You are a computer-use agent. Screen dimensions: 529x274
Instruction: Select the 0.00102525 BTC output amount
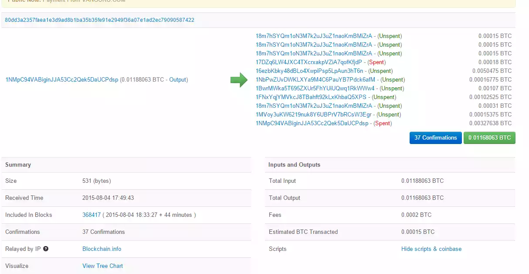[490, 97]
